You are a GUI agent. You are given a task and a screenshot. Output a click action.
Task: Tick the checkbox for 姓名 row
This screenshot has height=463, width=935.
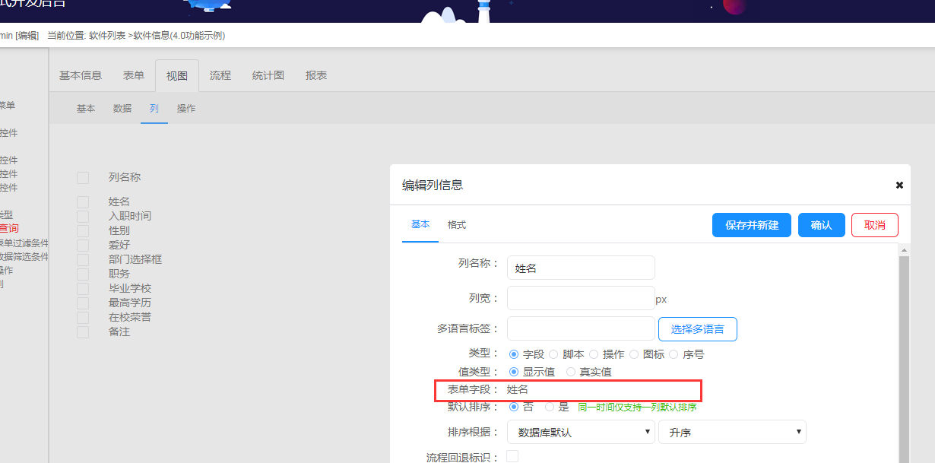pos(83,201)
